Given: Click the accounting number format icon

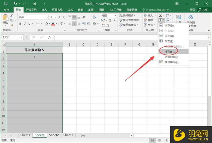Looking at the screenshot, I should point(103,20).
